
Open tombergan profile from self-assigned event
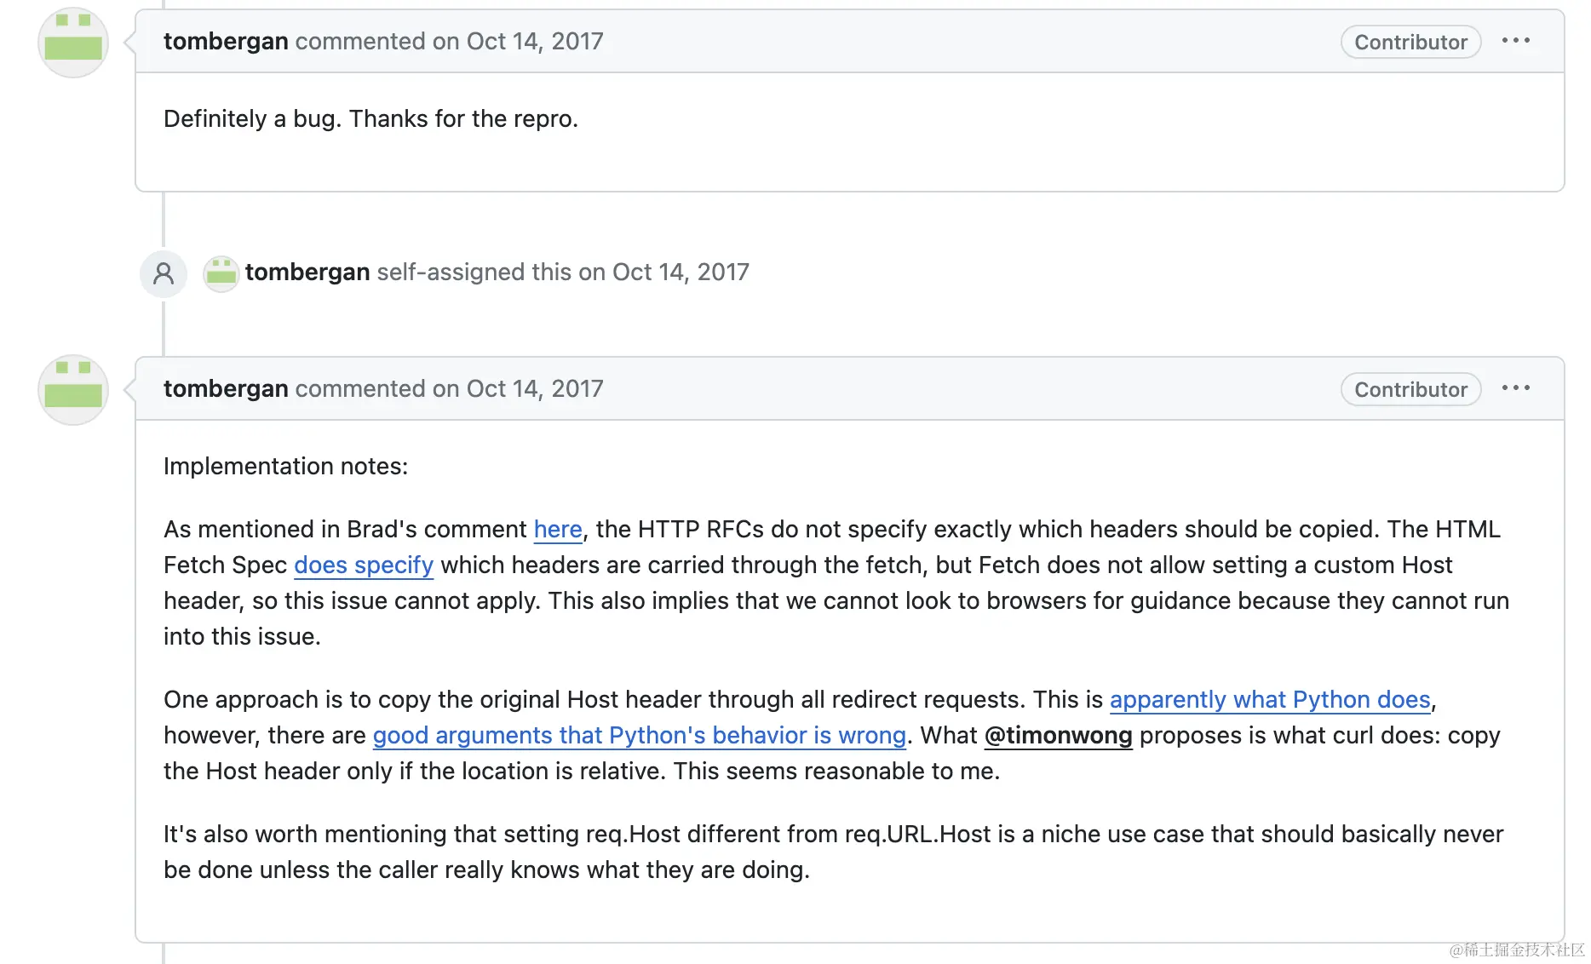[307, 272]
